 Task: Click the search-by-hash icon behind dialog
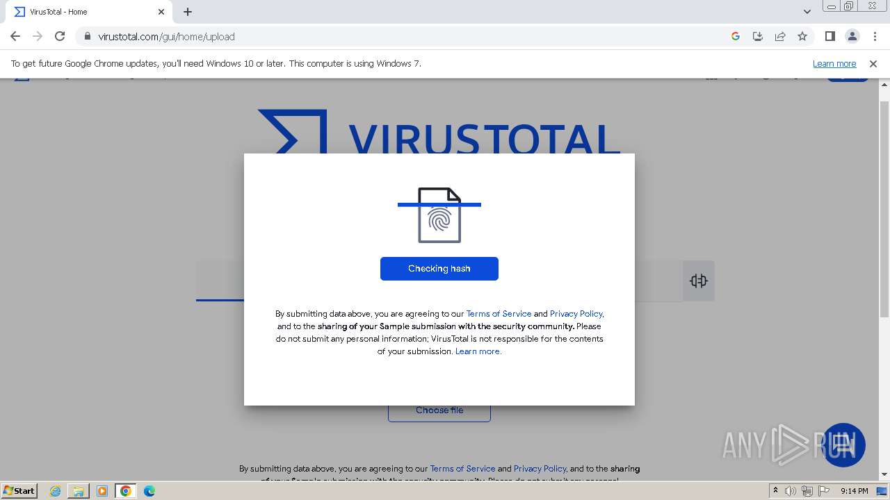[x=699, y=281]
